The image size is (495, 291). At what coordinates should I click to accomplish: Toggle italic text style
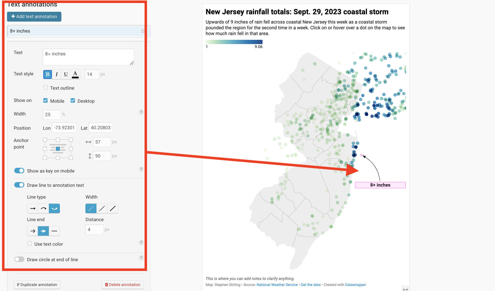click(x=57, y=74)
